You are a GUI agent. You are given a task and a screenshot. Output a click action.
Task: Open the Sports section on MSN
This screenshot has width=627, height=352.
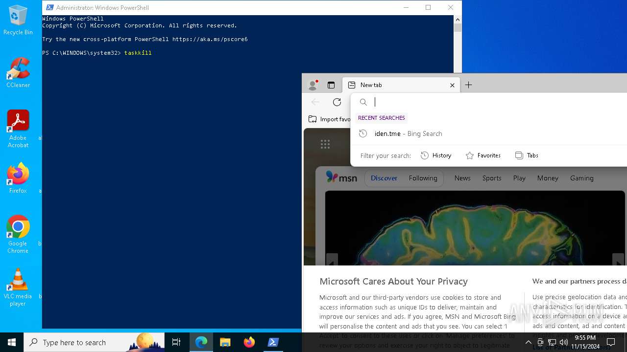pos(492,178)
